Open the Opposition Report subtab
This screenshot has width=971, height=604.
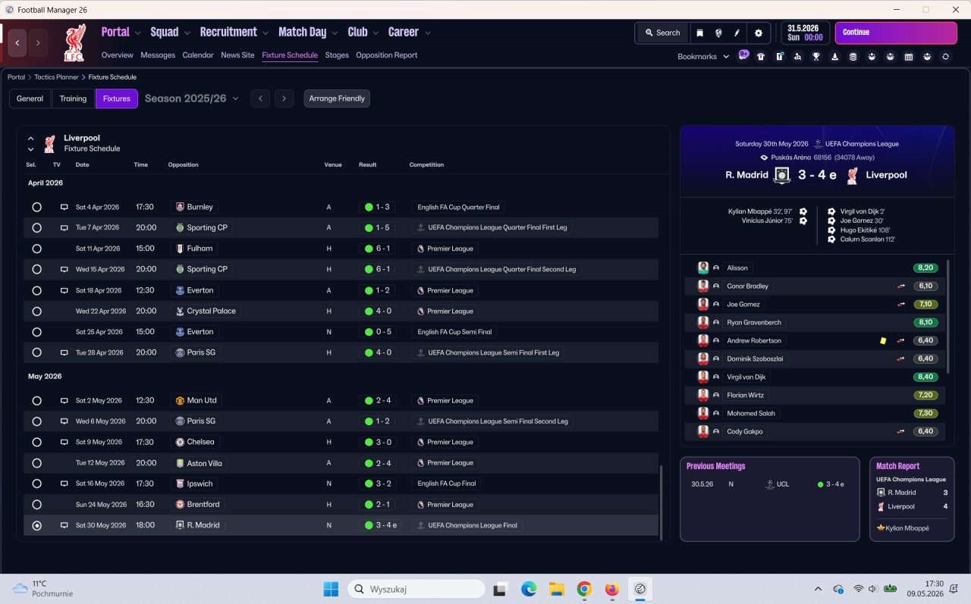(387, 55)
